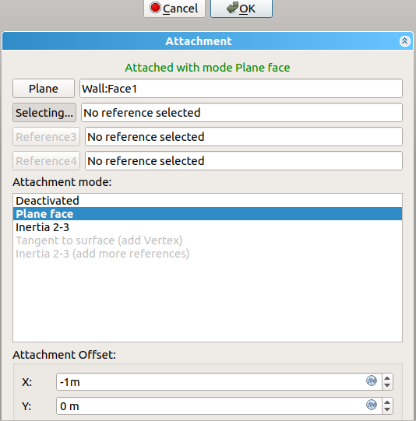Open expression editor for Y offset
The image size is (416, 421).
point(372,405)
